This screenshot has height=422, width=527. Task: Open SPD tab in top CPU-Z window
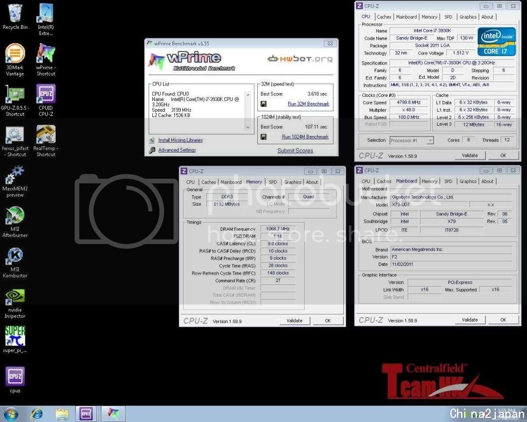(x=448, y=17)
